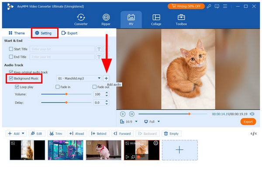
Task: Click the empty plus slot to add media
Action: (180, 150)
